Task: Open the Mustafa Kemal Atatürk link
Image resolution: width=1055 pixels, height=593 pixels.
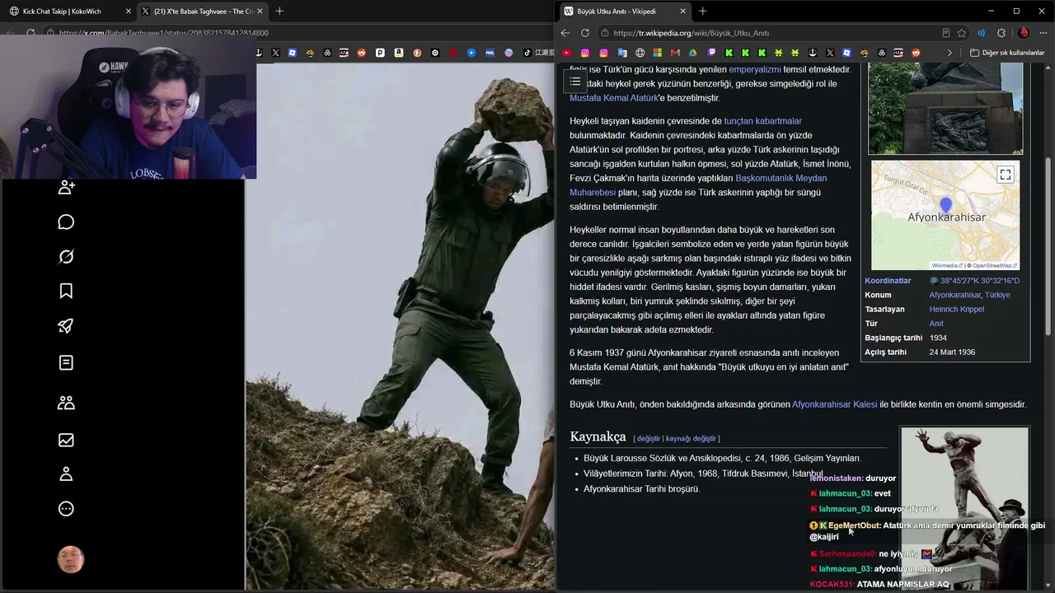Action: point(614,98)
